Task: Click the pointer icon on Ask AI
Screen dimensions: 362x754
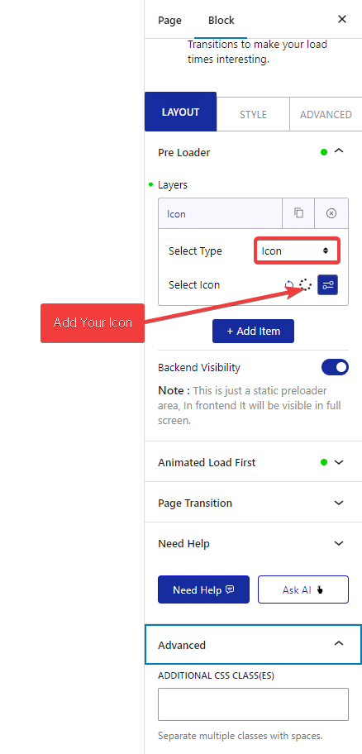Action: click(x=320, y=589)
